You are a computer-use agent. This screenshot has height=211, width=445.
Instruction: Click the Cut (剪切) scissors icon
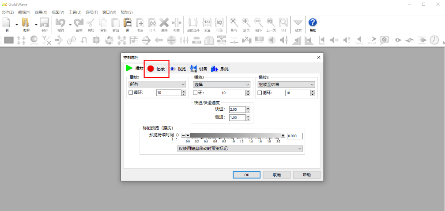91,22
